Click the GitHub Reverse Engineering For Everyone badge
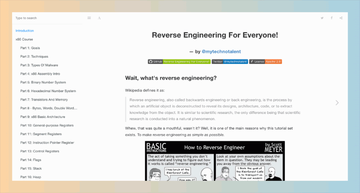Image resolution: width=360 pixels, height=193 pixels. [179, 62]
